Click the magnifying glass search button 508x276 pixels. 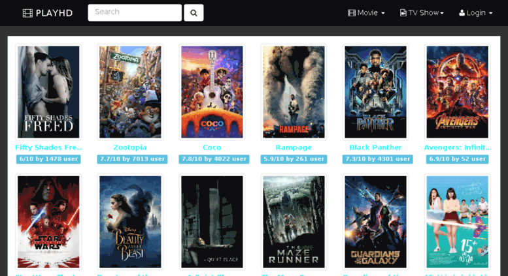point(194,12)
